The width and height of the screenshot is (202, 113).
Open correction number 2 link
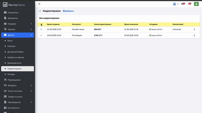coord(41,29)
